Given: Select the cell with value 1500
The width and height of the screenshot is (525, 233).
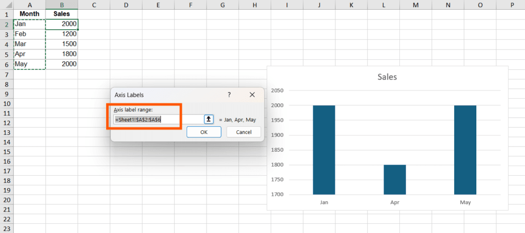Looking at the screenshot, I should pyautogui.click(x=62, y=44).
